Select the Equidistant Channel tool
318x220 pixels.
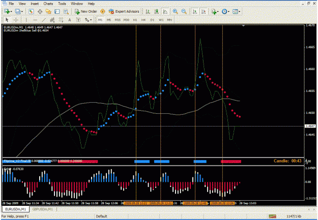(x=52, y=20)
